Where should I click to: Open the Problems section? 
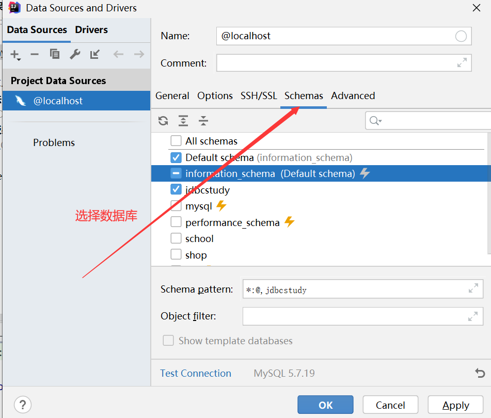click(x=54, y=142)
